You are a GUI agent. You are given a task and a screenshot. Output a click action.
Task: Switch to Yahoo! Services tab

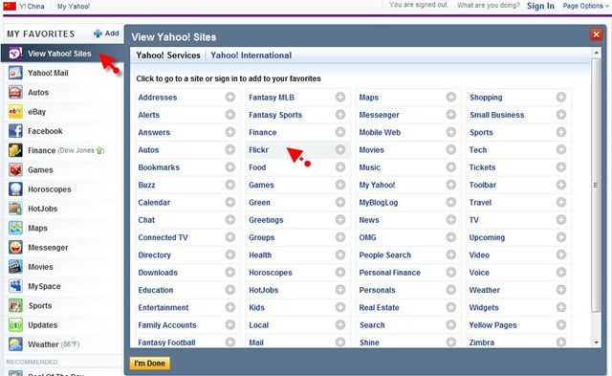coord(168,55)
